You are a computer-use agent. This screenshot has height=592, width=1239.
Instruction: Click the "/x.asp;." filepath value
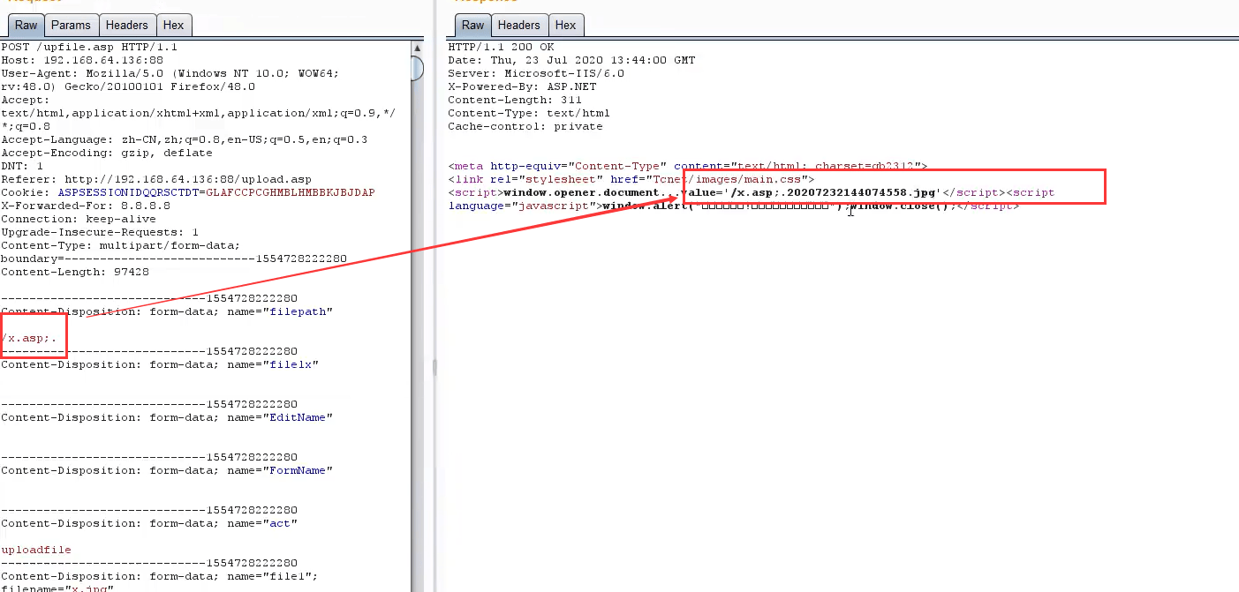(x=29, y=338)
